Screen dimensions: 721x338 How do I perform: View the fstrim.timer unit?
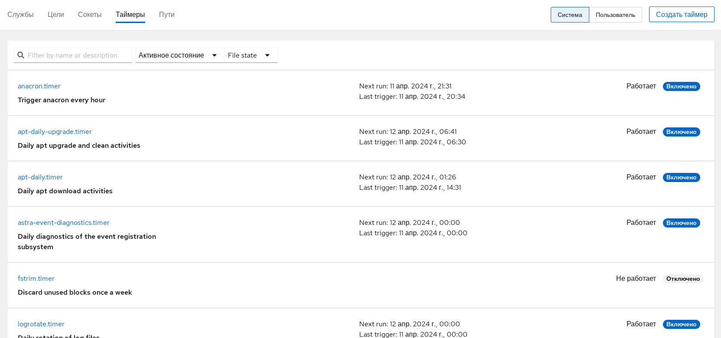pos(36,279)
